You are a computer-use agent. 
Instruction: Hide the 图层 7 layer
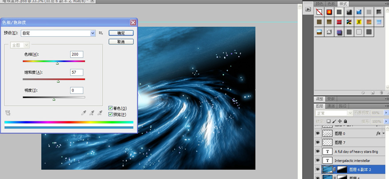(x=318, y=142)
